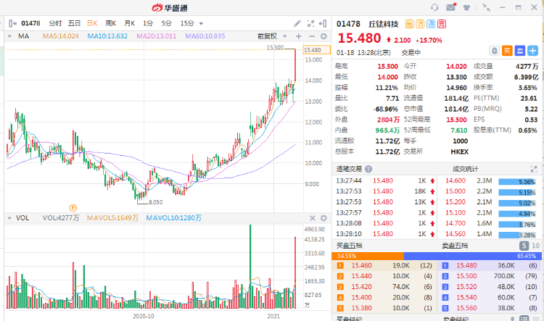Click the orange 买 buy button
This screenshot has height=321, width=544.
coord(507,51)
